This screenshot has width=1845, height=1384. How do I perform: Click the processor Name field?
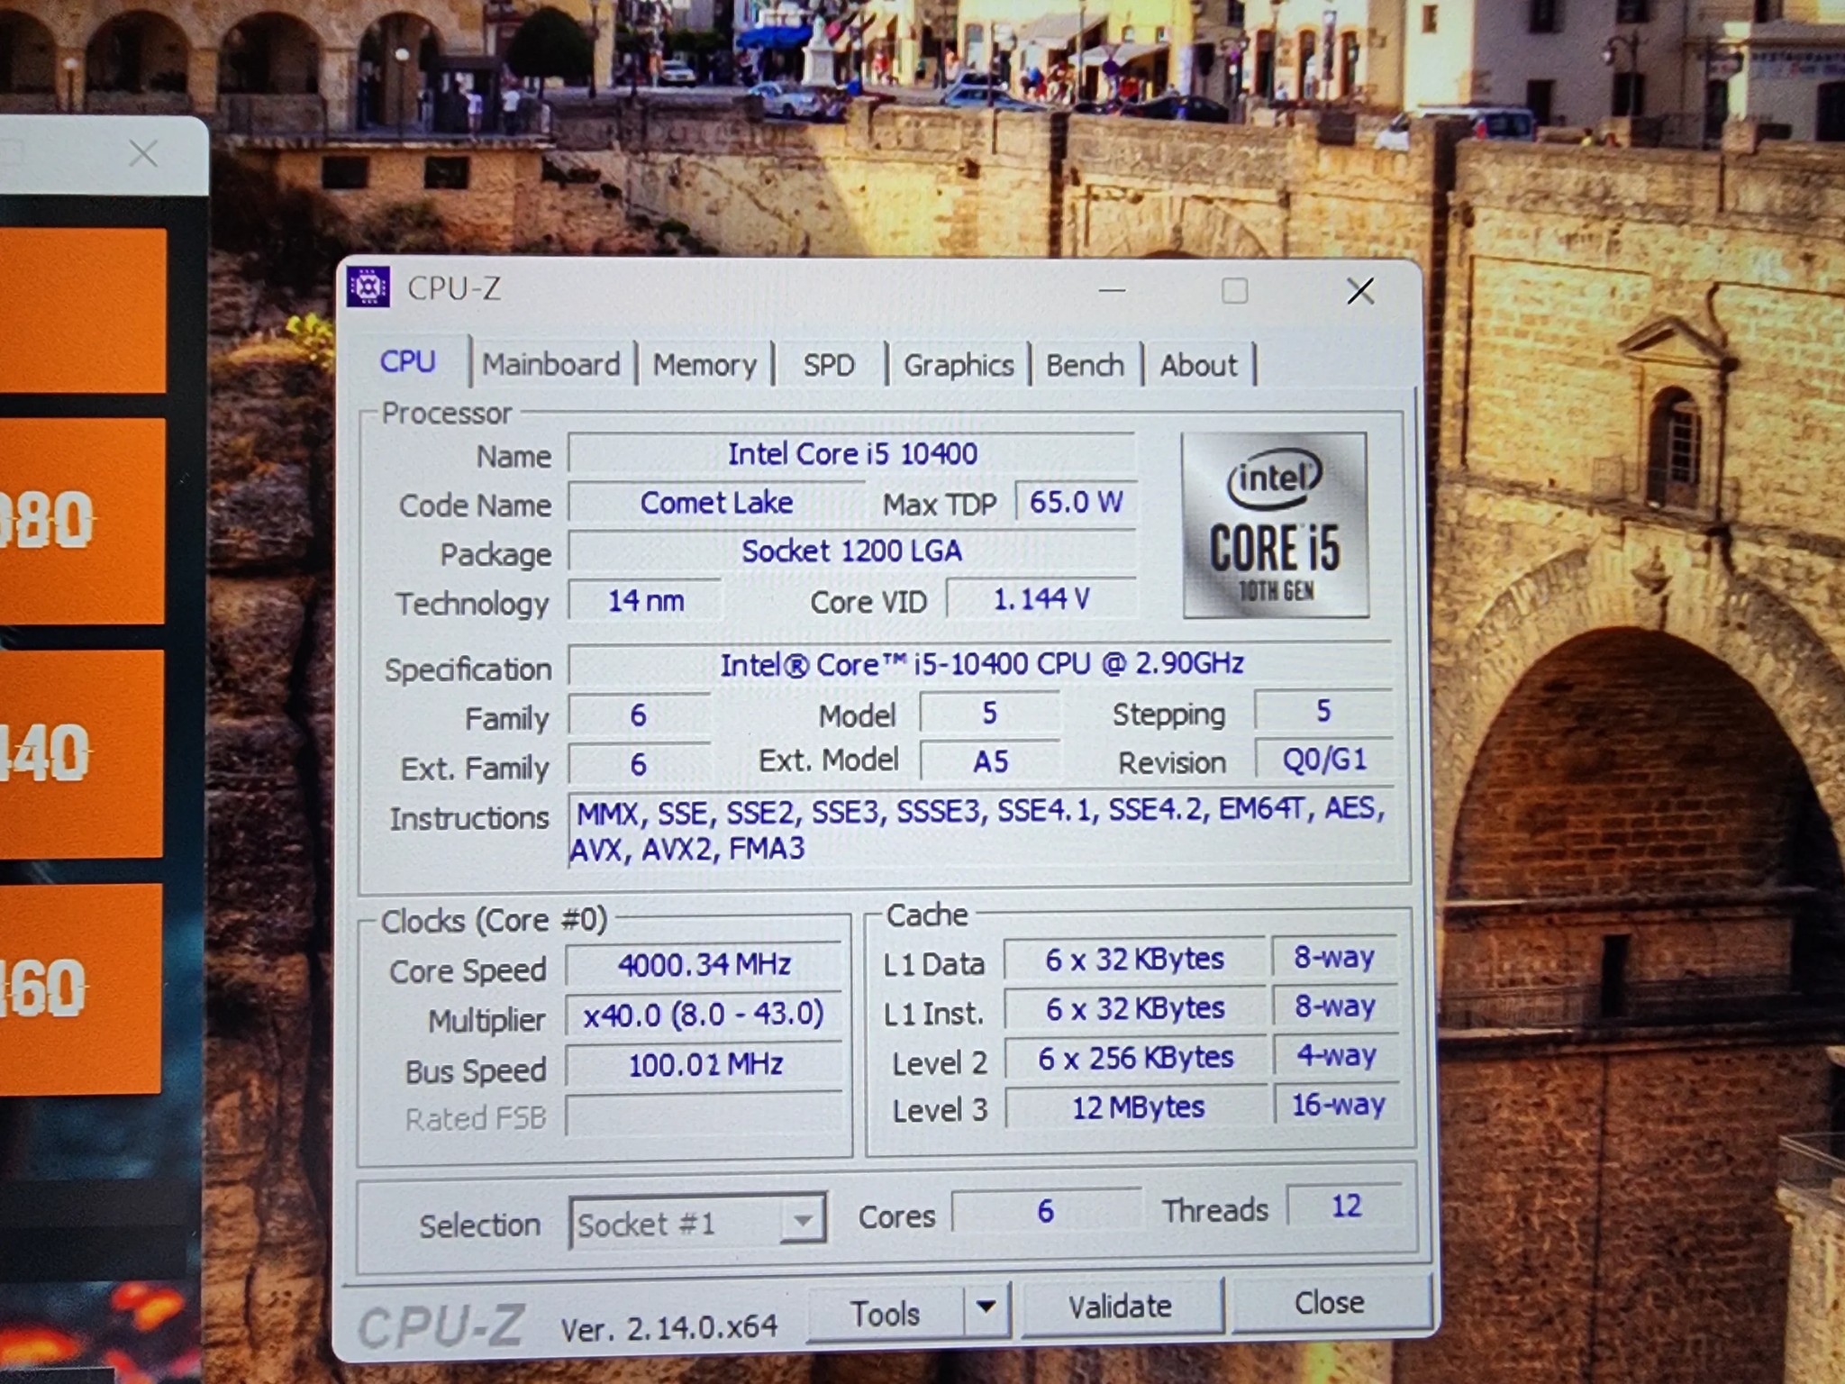[851, 453]
